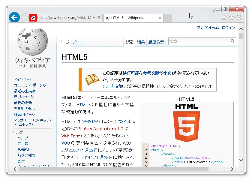The image size is (252, 180).
Task: Follow the 2014年 link
Action: tap(88, 157)
